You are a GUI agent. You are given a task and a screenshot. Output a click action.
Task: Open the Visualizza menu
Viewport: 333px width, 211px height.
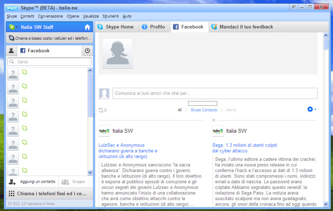click(x=91, y=16)
